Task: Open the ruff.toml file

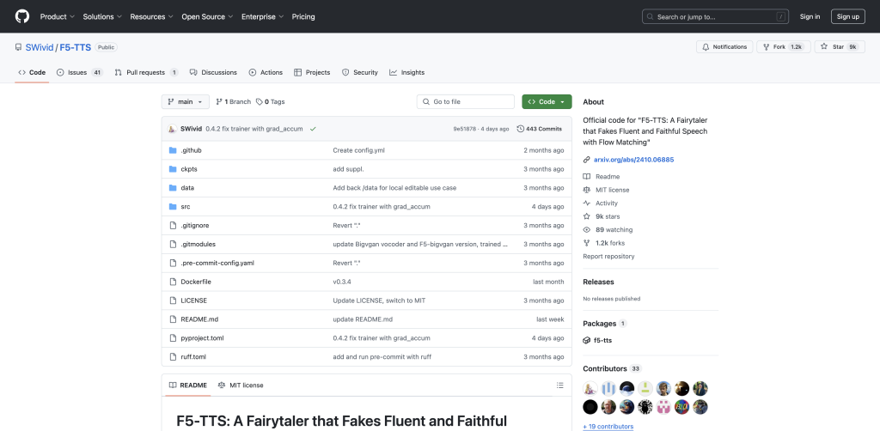Action: [193, 357]
